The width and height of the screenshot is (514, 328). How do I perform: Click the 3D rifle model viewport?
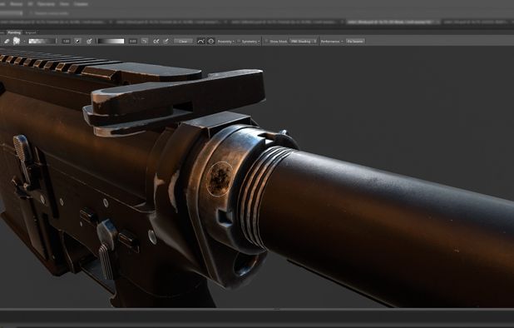pyautogui.click(x=257, y=177)
